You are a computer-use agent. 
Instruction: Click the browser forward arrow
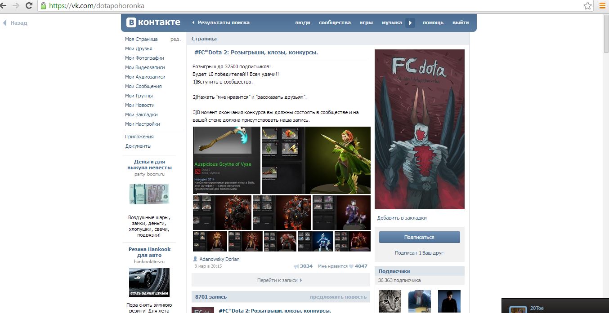click(16, 6)
